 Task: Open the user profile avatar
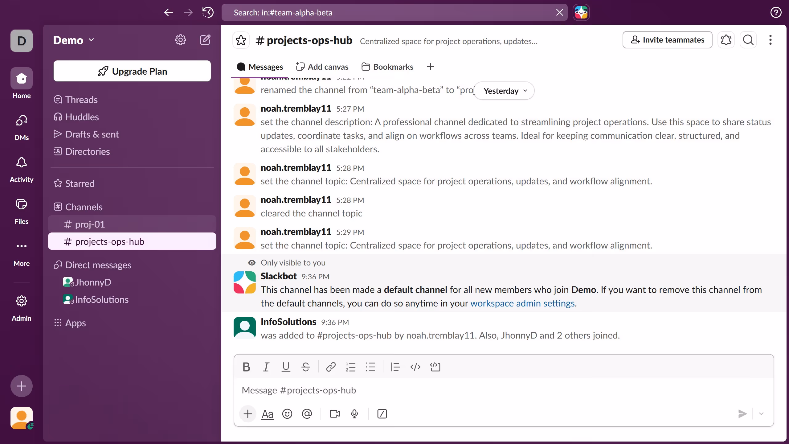click(22, 418)
